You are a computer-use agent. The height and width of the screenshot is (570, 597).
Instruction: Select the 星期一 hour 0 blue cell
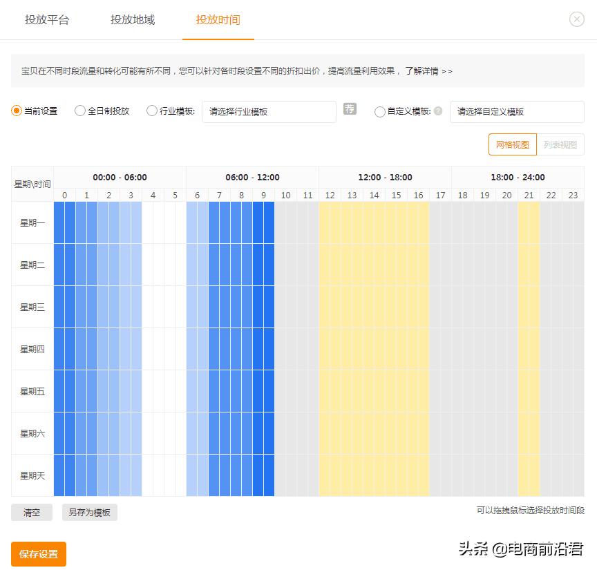click(64, 223)
